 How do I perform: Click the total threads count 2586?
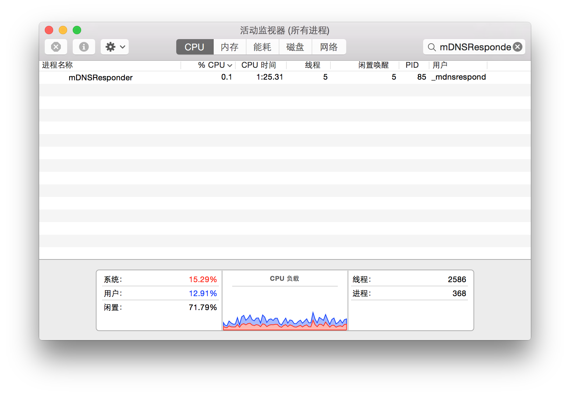point(457,279)
